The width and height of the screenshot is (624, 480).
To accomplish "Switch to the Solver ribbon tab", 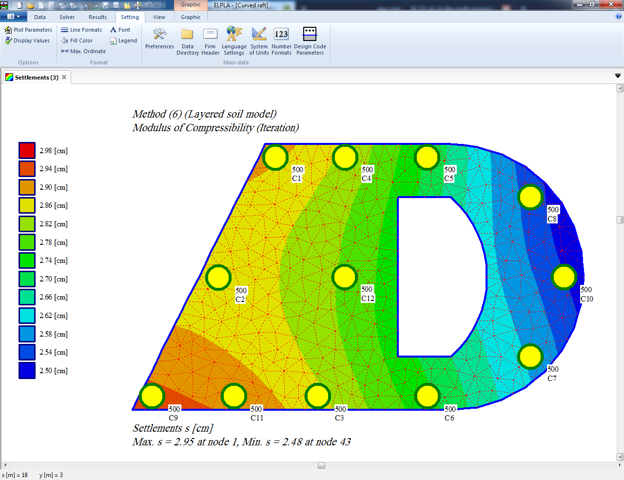I will [x=67, y=17].
